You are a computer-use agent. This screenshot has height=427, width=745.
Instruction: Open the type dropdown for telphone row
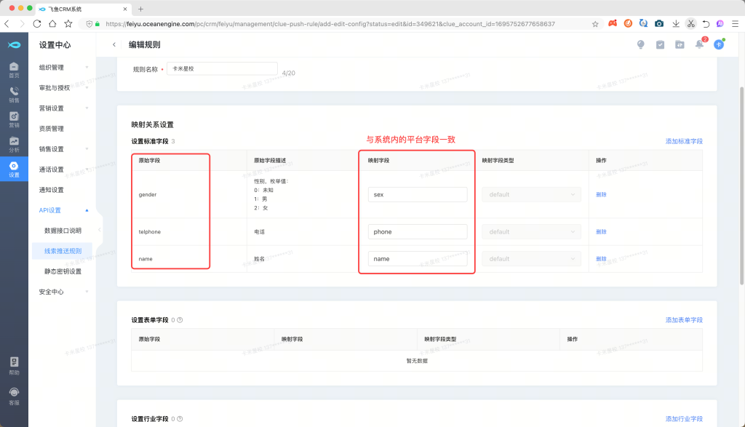coord(532,231)
